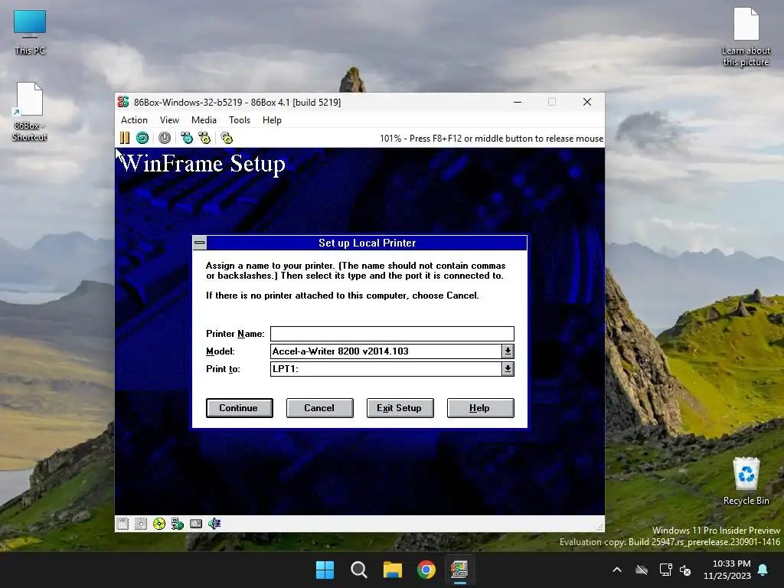Click the Cancel button
Viewport: 784px width, 588px height.
tap(319, 408)
